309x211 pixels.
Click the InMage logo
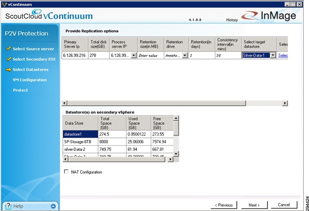[269, 15]
